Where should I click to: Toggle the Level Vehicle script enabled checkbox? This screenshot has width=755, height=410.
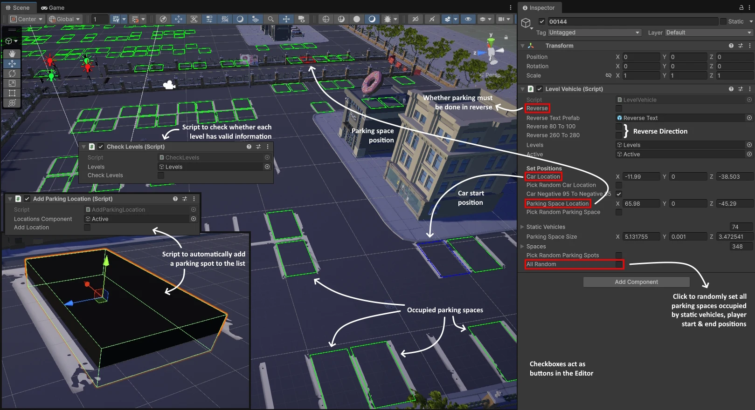point(540,89)
